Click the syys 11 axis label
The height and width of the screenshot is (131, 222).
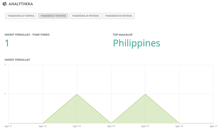click(x=8, y=126)
